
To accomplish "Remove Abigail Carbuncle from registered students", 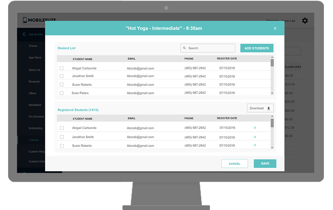I will tap(255, 128).
